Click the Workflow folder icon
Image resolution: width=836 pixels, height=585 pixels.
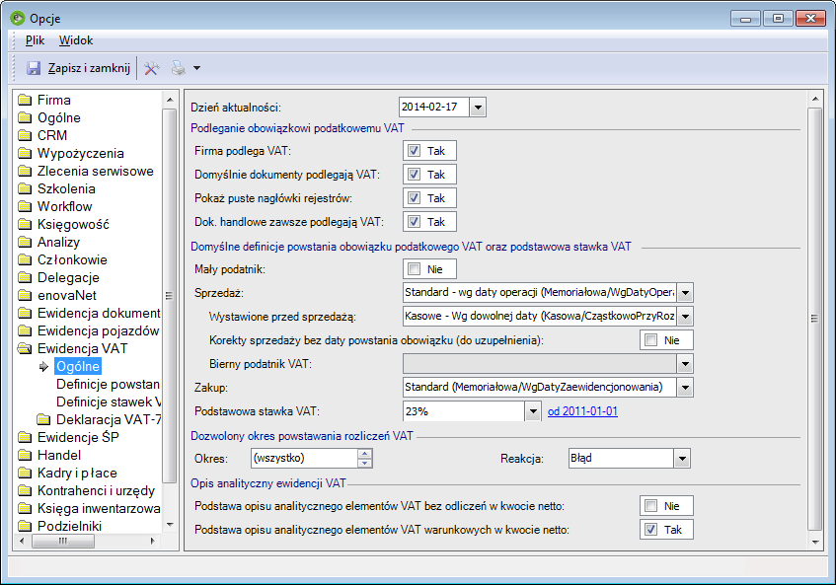pyautogui.click(x=25, y=207)
